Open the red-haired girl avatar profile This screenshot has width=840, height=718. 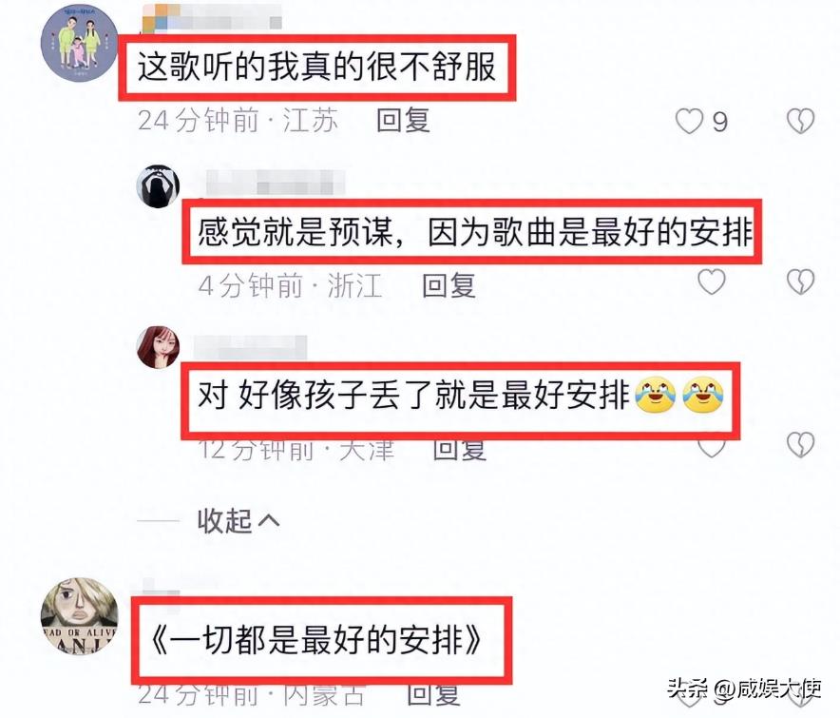pyautogui.click(x=158, y=347)
